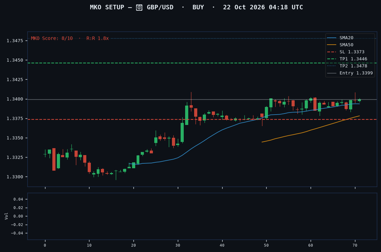This screenshot has height=252, width=381.
Task: Click the 1.3475 price axis label
Action: 15,41
